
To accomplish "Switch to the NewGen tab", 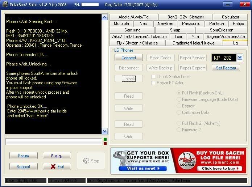I will point(165,24).
